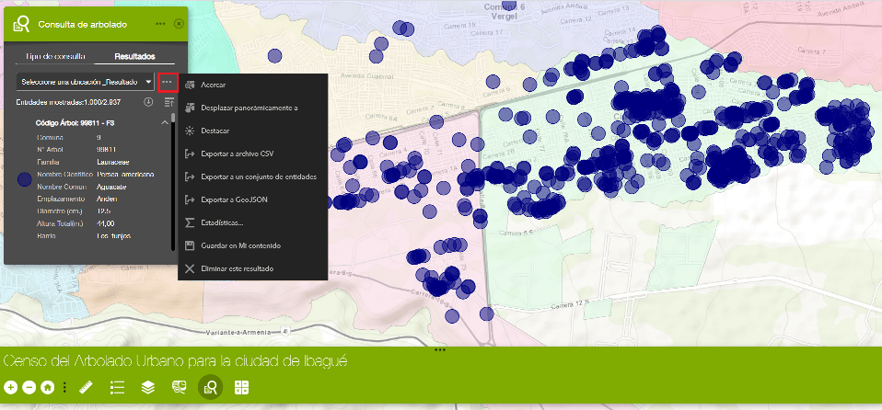Click the sort results icon
Screen dimensions: 882x410
click(x=168, y=102)
